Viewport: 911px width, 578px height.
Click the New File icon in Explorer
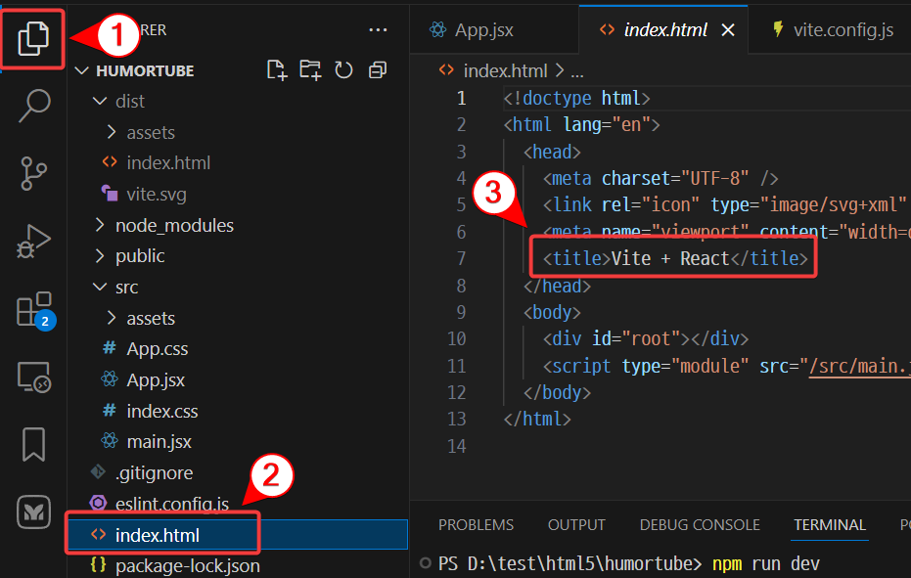click(277, 70)
